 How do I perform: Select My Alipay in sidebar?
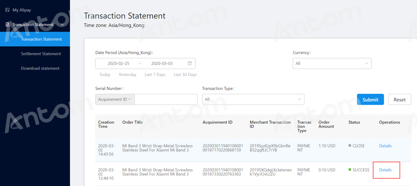tap(22, 10)
